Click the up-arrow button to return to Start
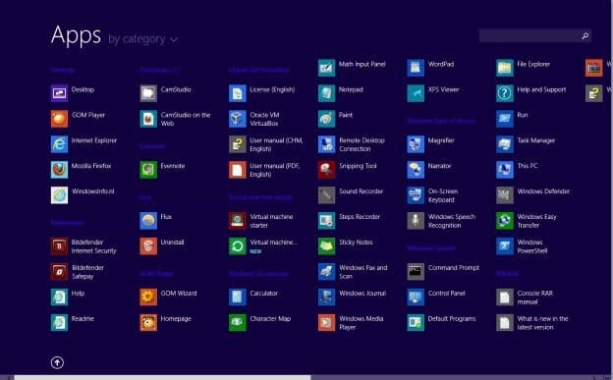 click(x=57, y=362)
